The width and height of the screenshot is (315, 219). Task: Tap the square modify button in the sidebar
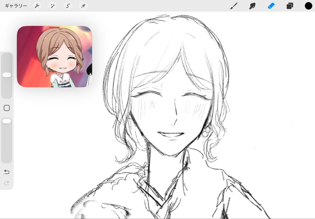click(x=7, y=108)
